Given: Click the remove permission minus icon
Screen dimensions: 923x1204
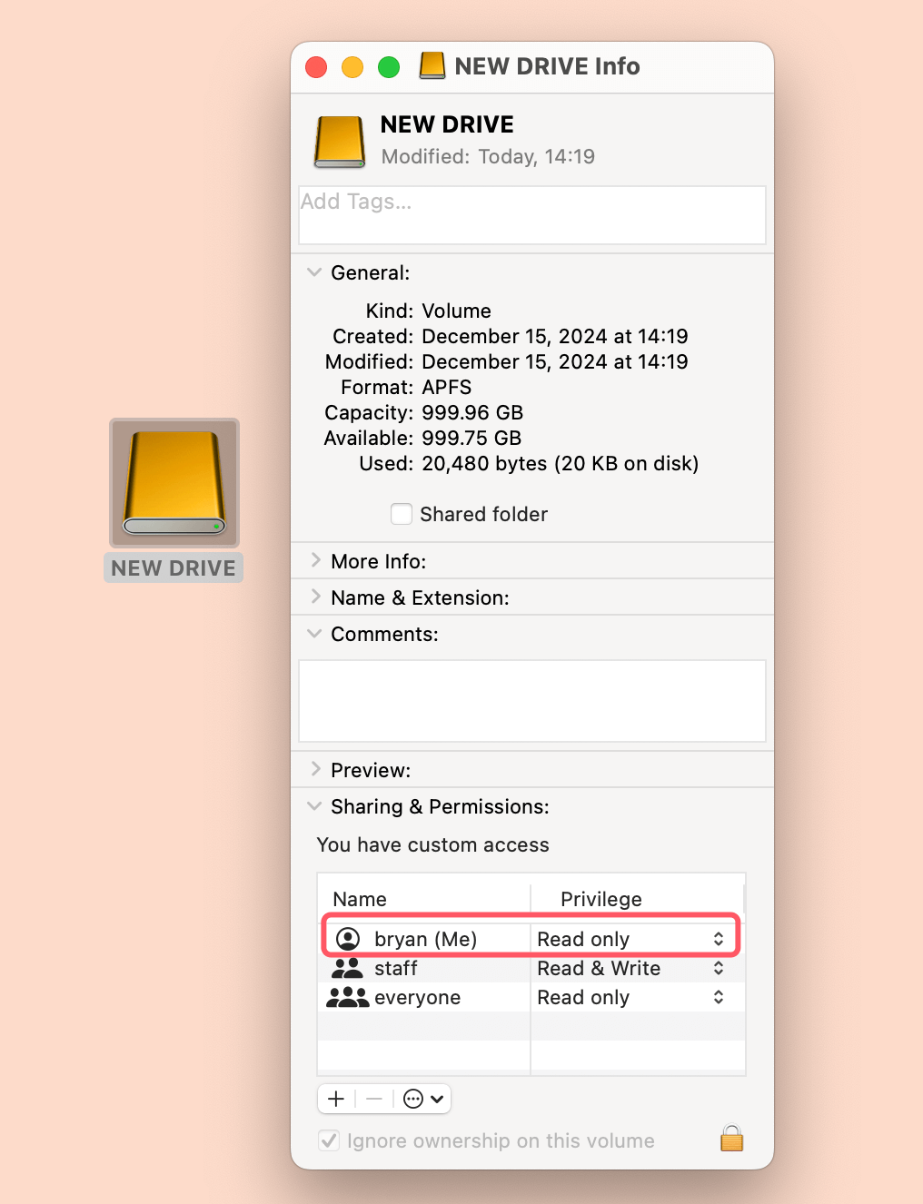Looking at the screenshot, I should pos(373,1099).
